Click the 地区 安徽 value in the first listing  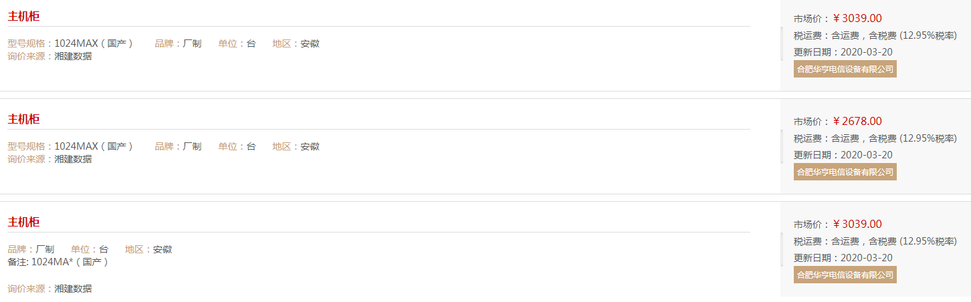pos(310,43)
